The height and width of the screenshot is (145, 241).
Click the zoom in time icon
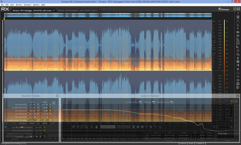pyautogui.click(x=73, y=127)
